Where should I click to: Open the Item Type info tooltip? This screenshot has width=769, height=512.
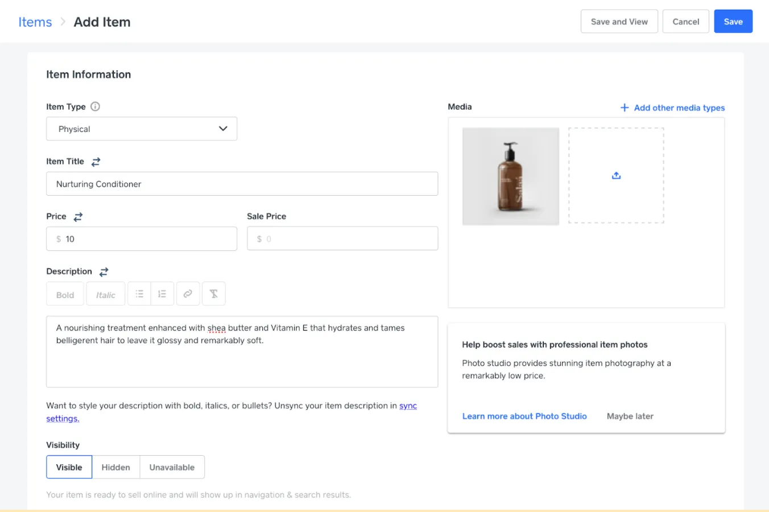click(x=95, y=106)
